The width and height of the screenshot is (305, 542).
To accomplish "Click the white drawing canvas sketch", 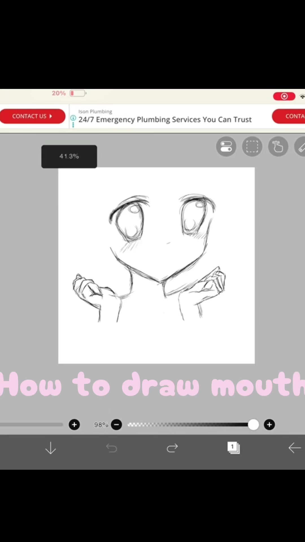I will pos(156,265).
